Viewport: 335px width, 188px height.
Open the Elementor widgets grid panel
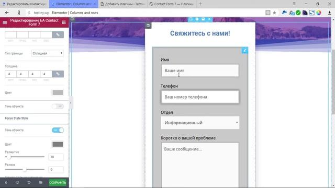coord(64,22)
